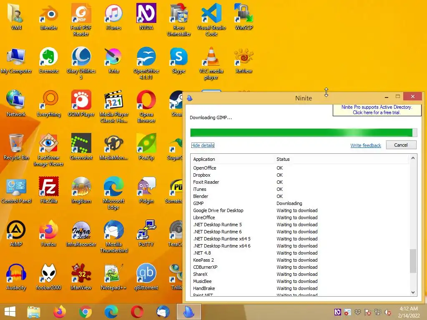
Task: Click Media Player Classic desktop icon
Action: [x=114, y=106]
